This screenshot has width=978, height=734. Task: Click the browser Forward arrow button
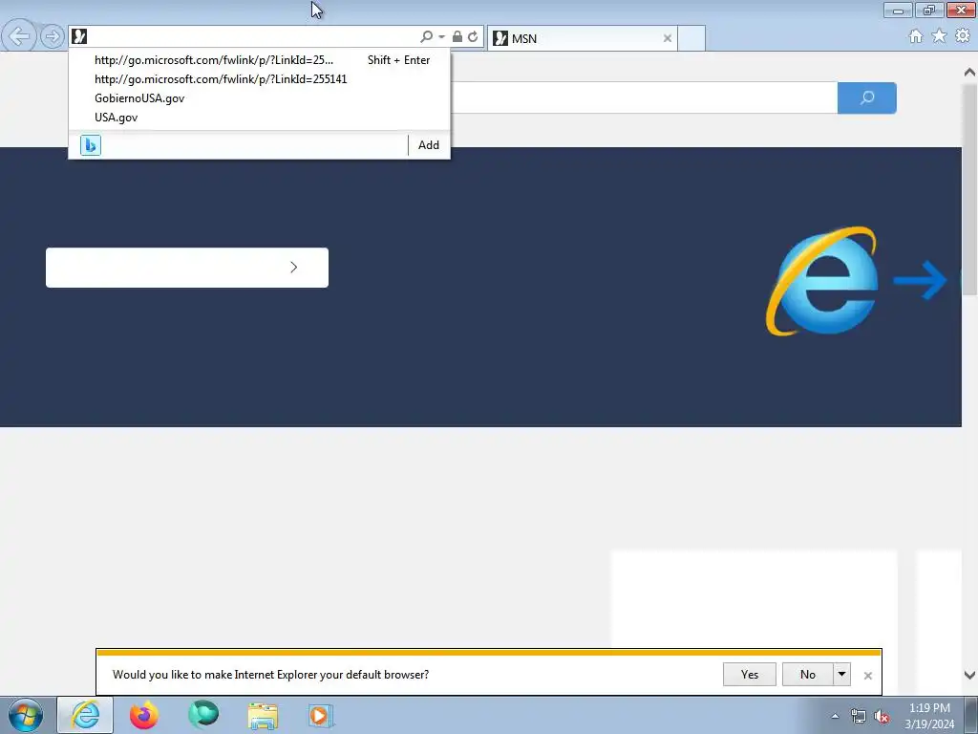click(53, 36)
